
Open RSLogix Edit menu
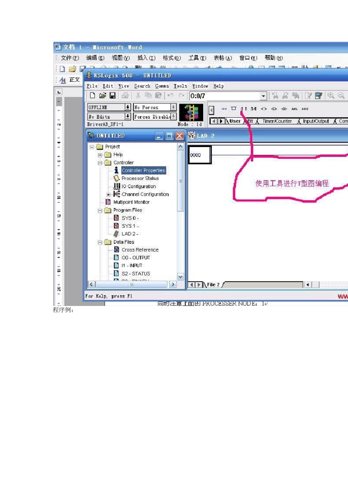108,86
